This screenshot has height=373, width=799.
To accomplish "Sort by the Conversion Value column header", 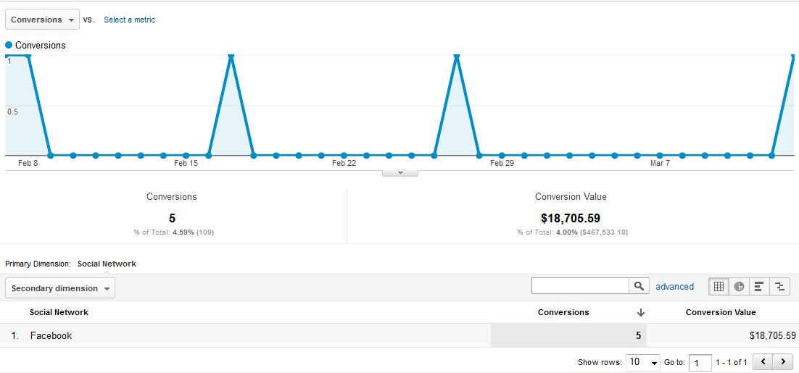I will [721, 312].
